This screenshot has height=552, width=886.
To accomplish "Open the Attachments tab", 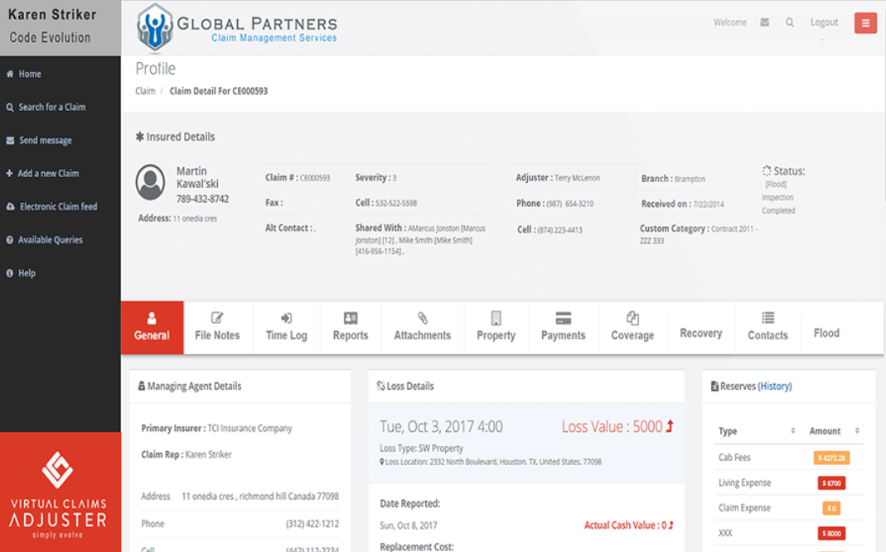I will (x=422, y=327).
